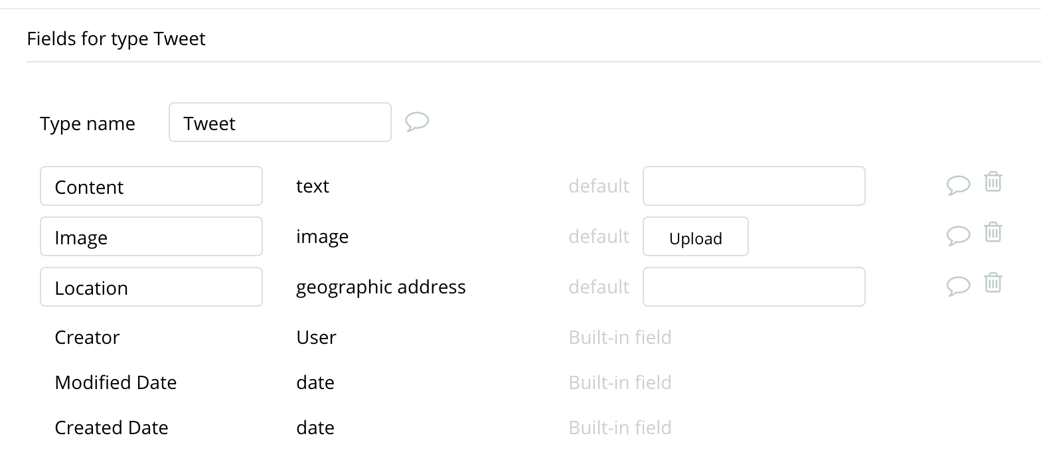Click the Image field name box
This screenshot has width=1041, height=474.
coord(151,236)
